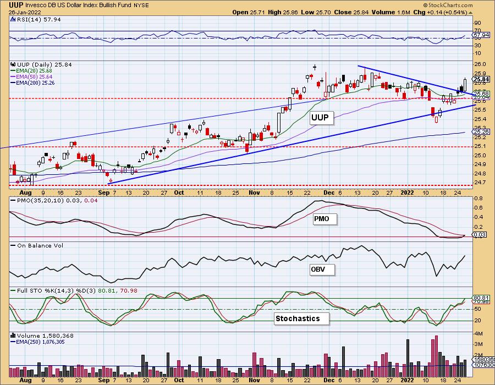Click the Chg +0.14 (+0.54%) value
This screenshot has width=495, height=385.
[x=440, y=12]
